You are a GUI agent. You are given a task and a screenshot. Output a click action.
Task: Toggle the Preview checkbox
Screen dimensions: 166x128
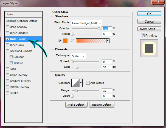click(x=143, y=35)
